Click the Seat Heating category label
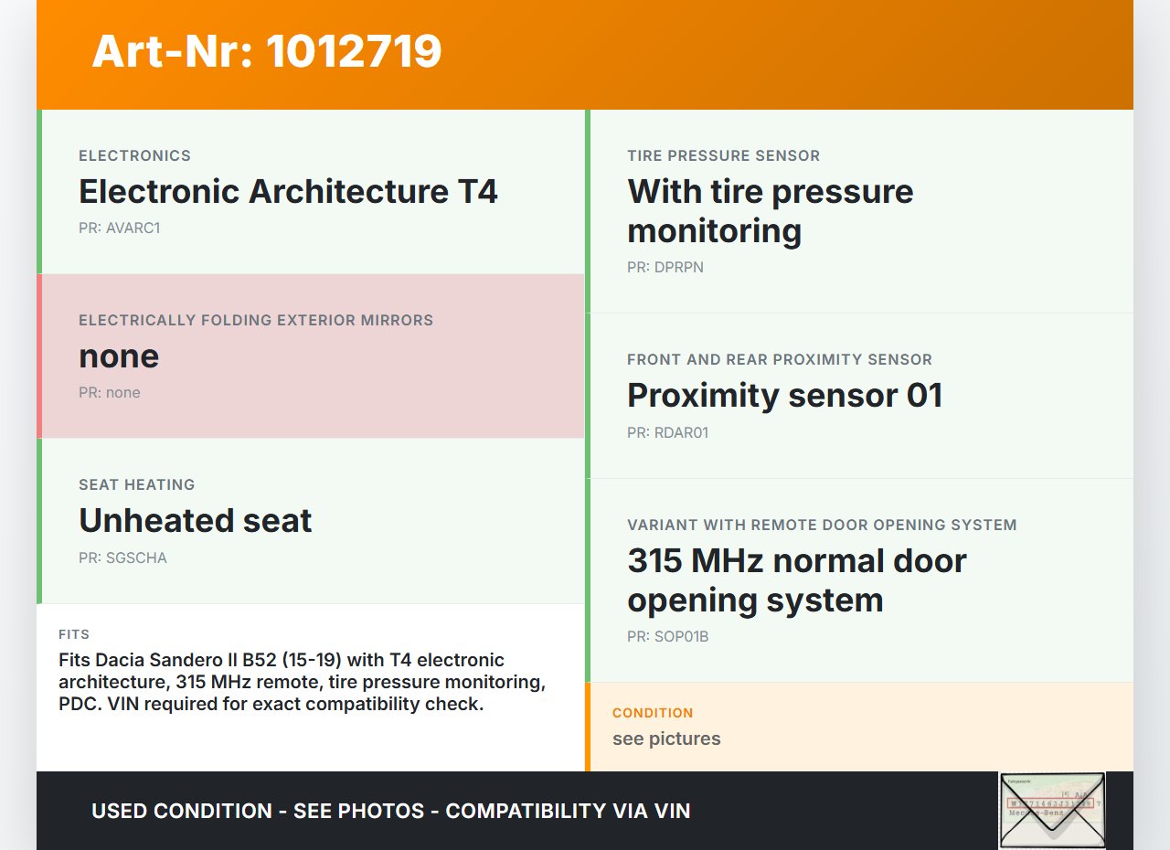This screenshot has width=1170, height=850. point(137,485)
